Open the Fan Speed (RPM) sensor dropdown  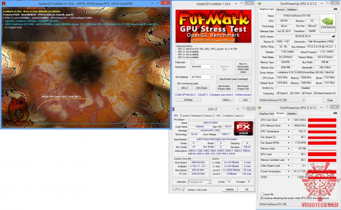click(x=288, y=143)
